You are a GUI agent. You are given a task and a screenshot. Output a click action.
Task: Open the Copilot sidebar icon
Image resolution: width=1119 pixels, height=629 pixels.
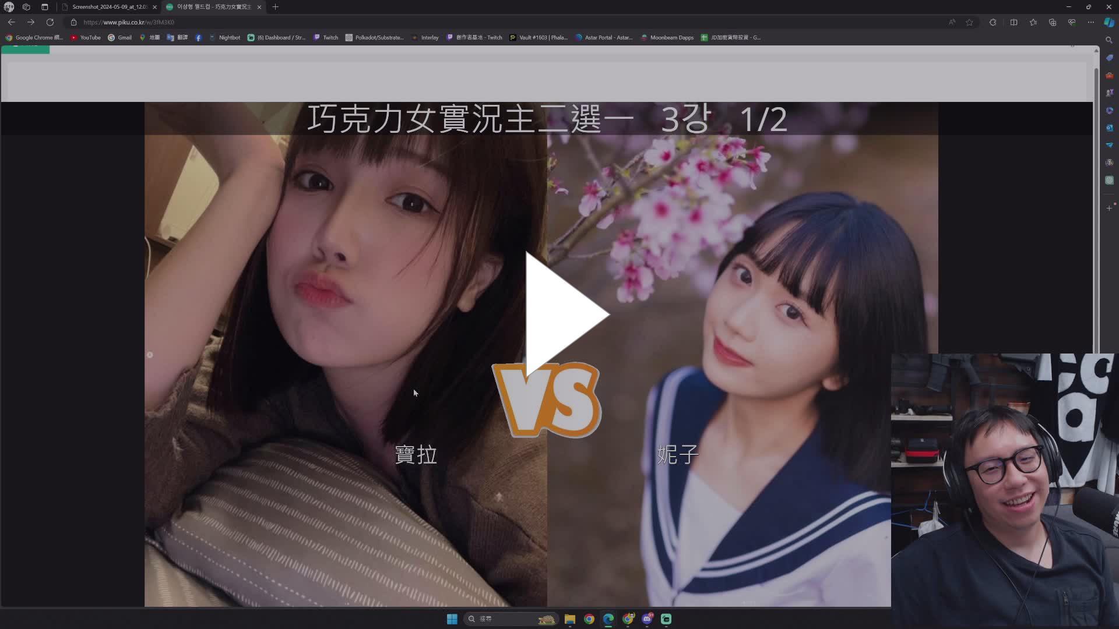pyautogui.click(x=1109, y=22)
